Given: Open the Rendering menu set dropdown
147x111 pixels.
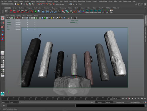Looking at the screenshot, I should pos(7,4).
